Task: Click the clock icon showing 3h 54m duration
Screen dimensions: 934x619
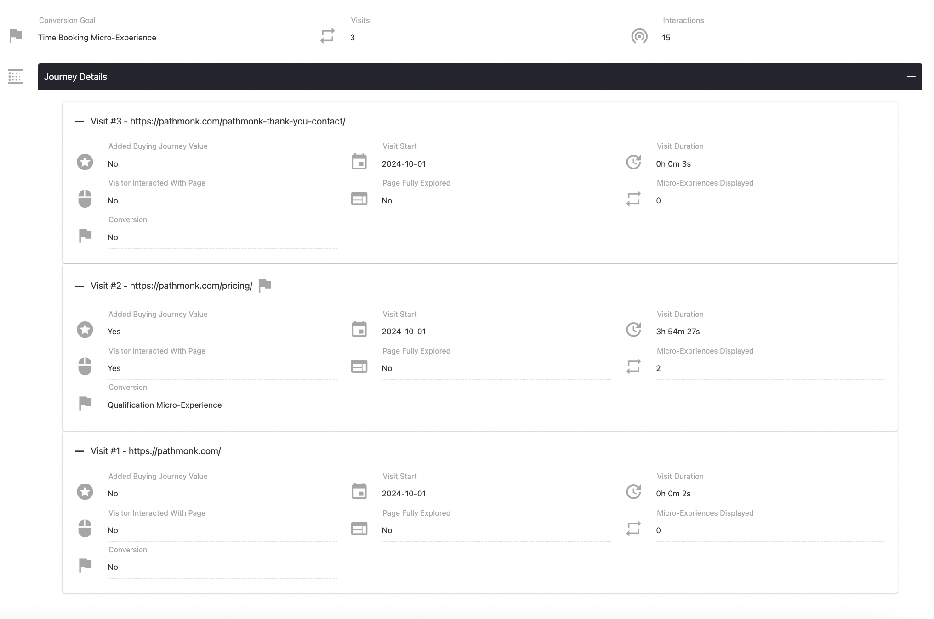Action: click(634, 329)
